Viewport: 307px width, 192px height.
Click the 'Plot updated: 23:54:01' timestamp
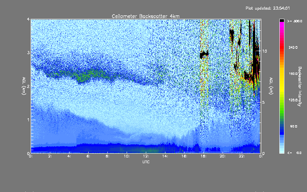pyautogui.click(x=267, y=8)
